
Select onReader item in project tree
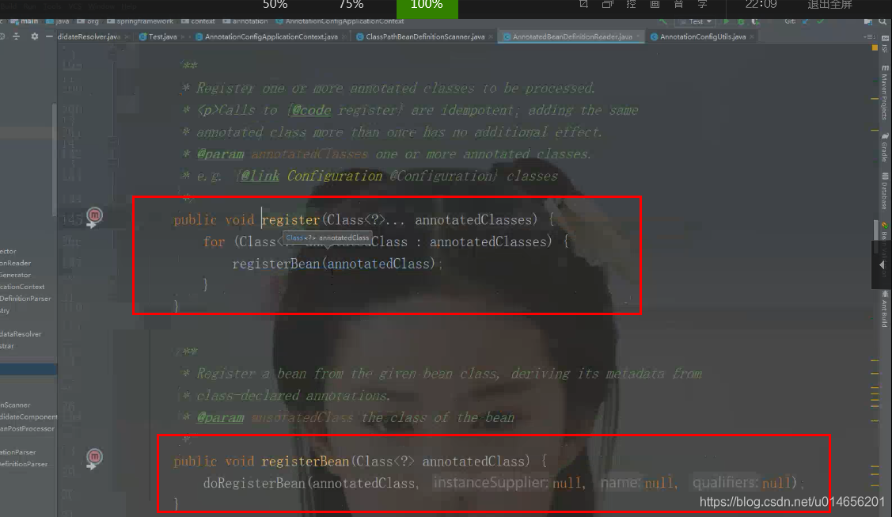15,264
